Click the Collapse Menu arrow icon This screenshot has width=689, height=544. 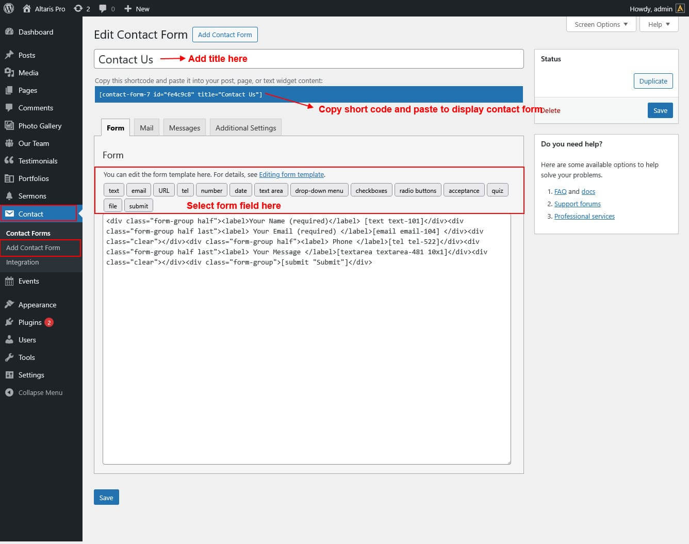[x=9, y=392]
